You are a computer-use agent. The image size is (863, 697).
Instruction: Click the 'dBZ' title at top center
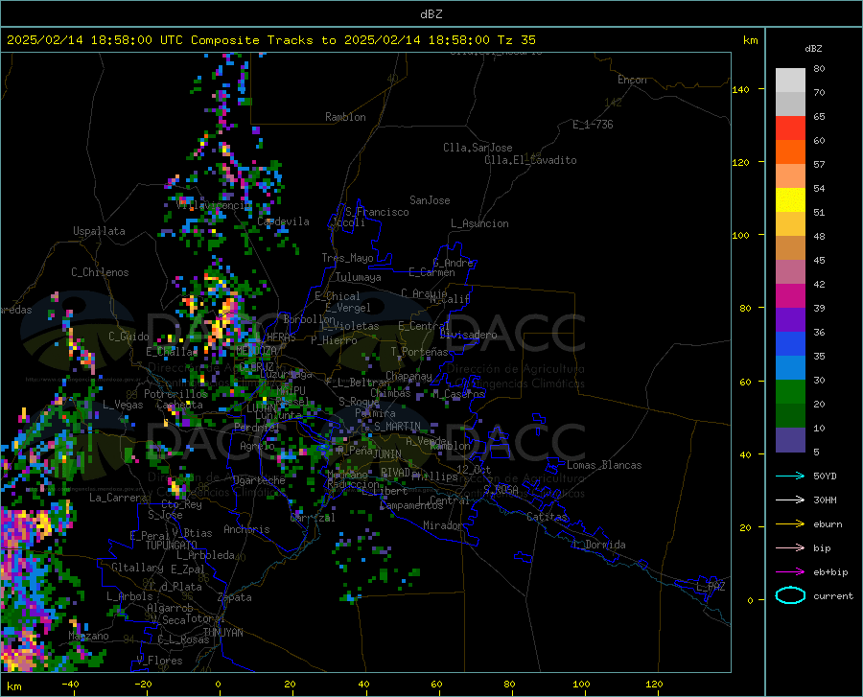pos(431,14)
